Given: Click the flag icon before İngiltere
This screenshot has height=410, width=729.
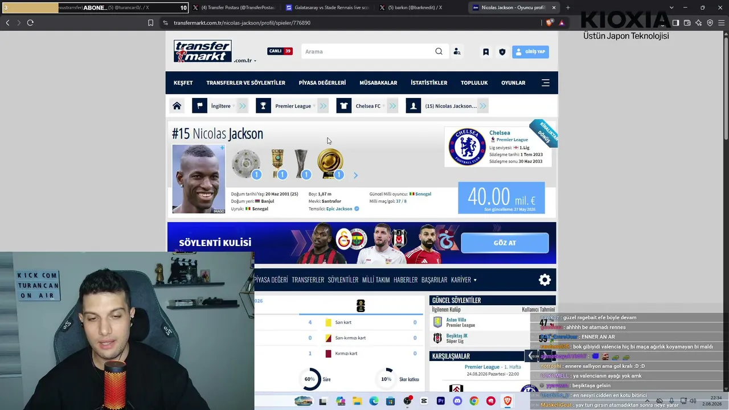Looking at the screenshot, I should 199,106.
